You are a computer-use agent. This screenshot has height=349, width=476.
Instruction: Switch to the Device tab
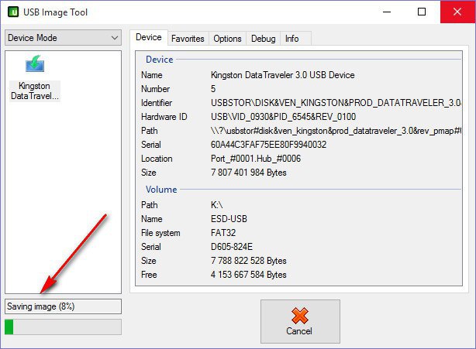(x=148, y=38)
